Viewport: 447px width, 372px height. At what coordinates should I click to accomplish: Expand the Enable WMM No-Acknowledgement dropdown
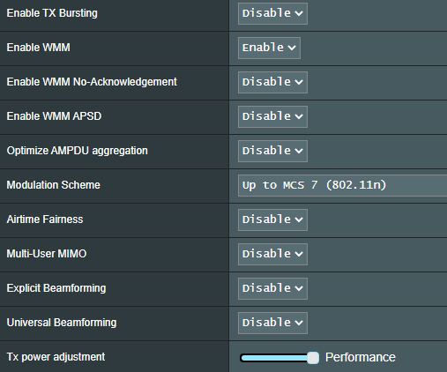[x=272, y=82]
